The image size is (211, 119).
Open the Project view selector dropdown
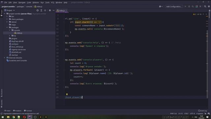[10, 10]
